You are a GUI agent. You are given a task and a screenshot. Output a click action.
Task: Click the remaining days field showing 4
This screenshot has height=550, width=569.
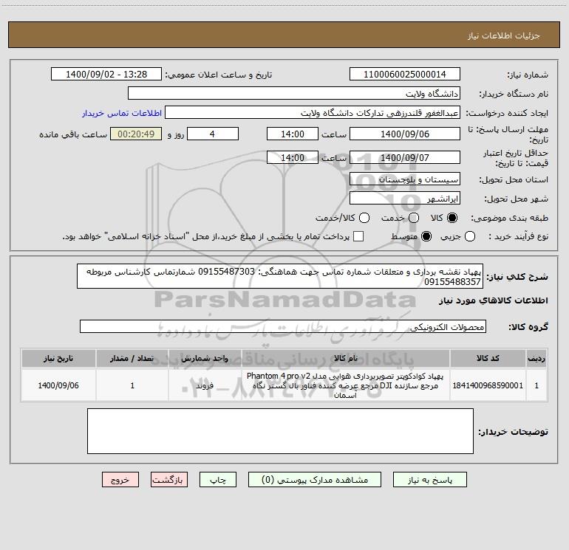point(213,134)
